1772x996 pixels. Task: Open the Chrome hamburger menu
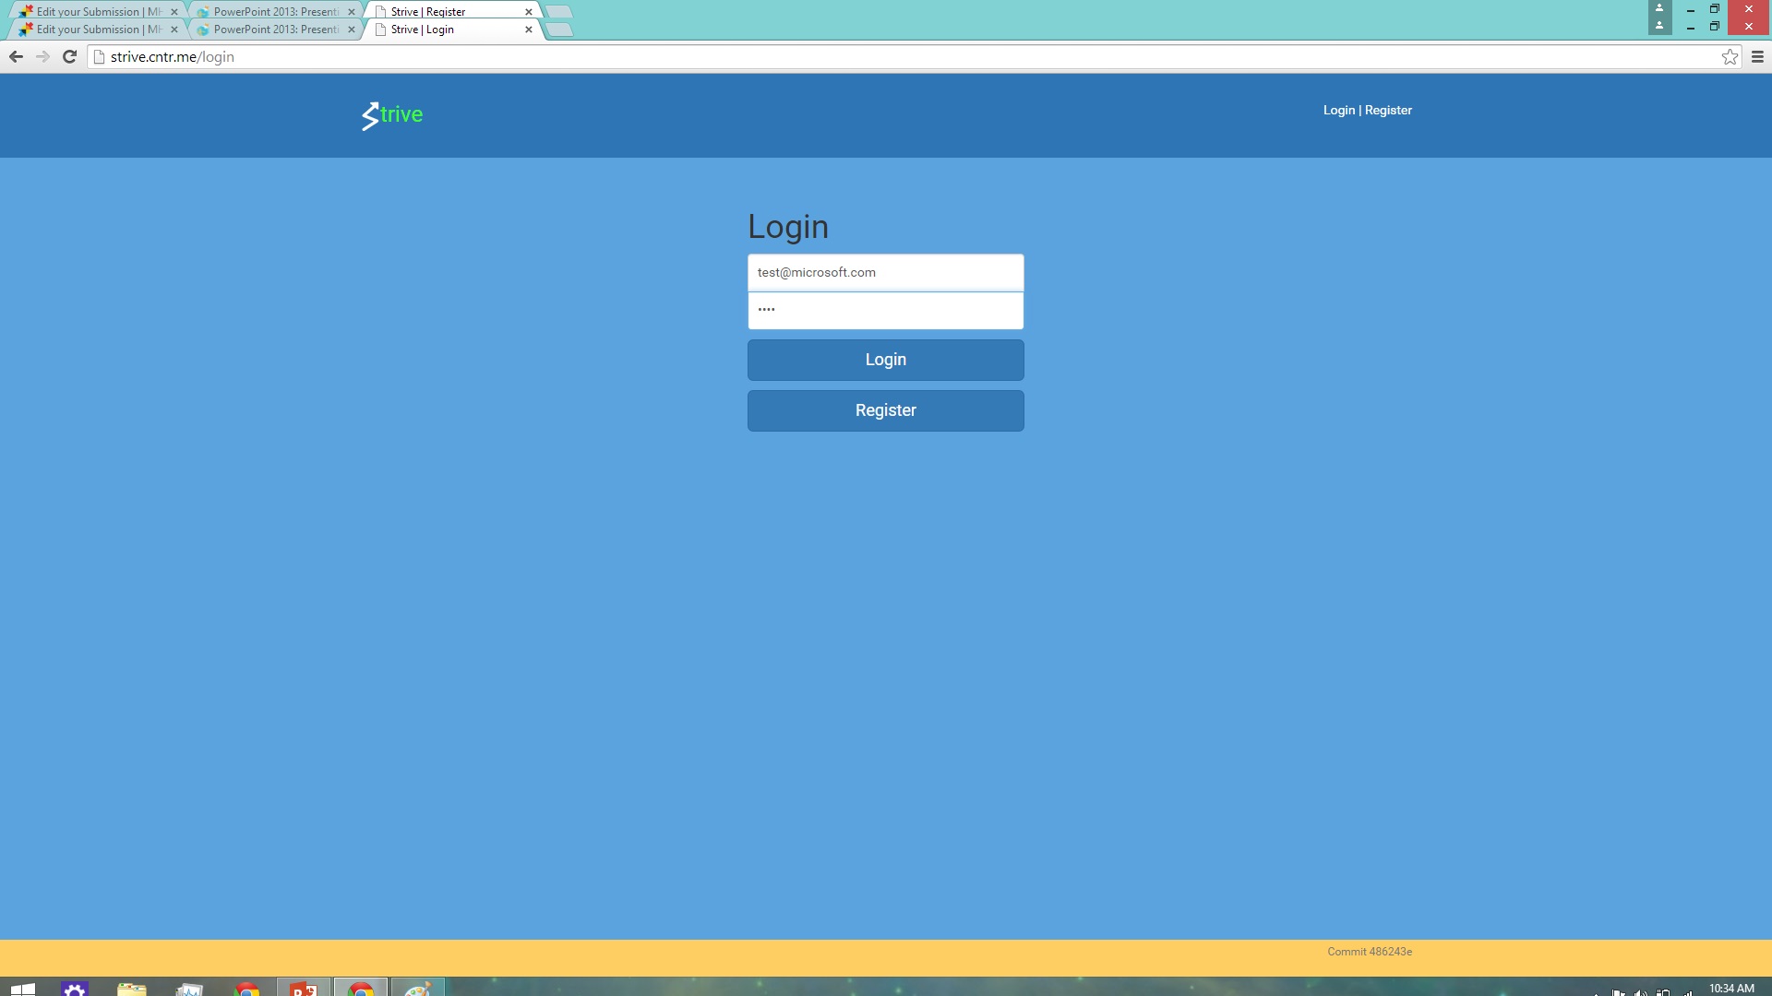[1757, 57]
